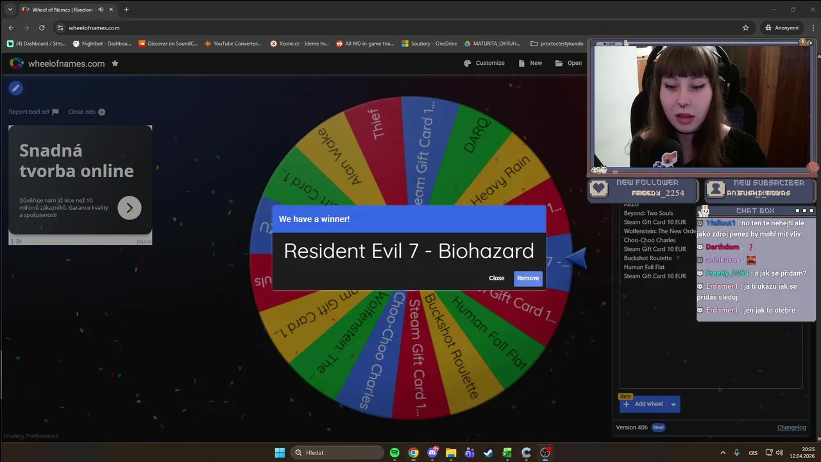
Task: Open the tab search dropdown
Action: coord(10,10)
